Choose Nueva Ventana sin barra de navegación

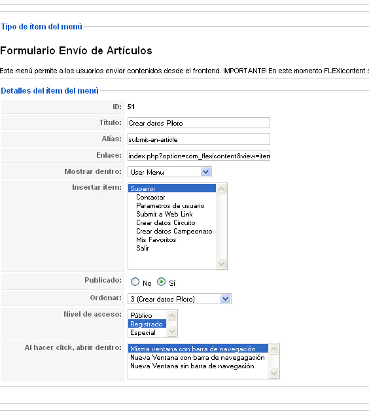(x=192, y=366)
